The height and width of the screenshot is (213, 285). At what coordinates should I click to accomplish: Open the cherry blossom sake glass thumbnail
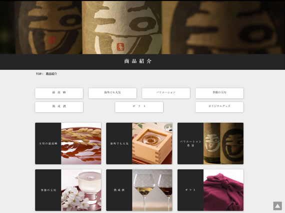(81, 190)
